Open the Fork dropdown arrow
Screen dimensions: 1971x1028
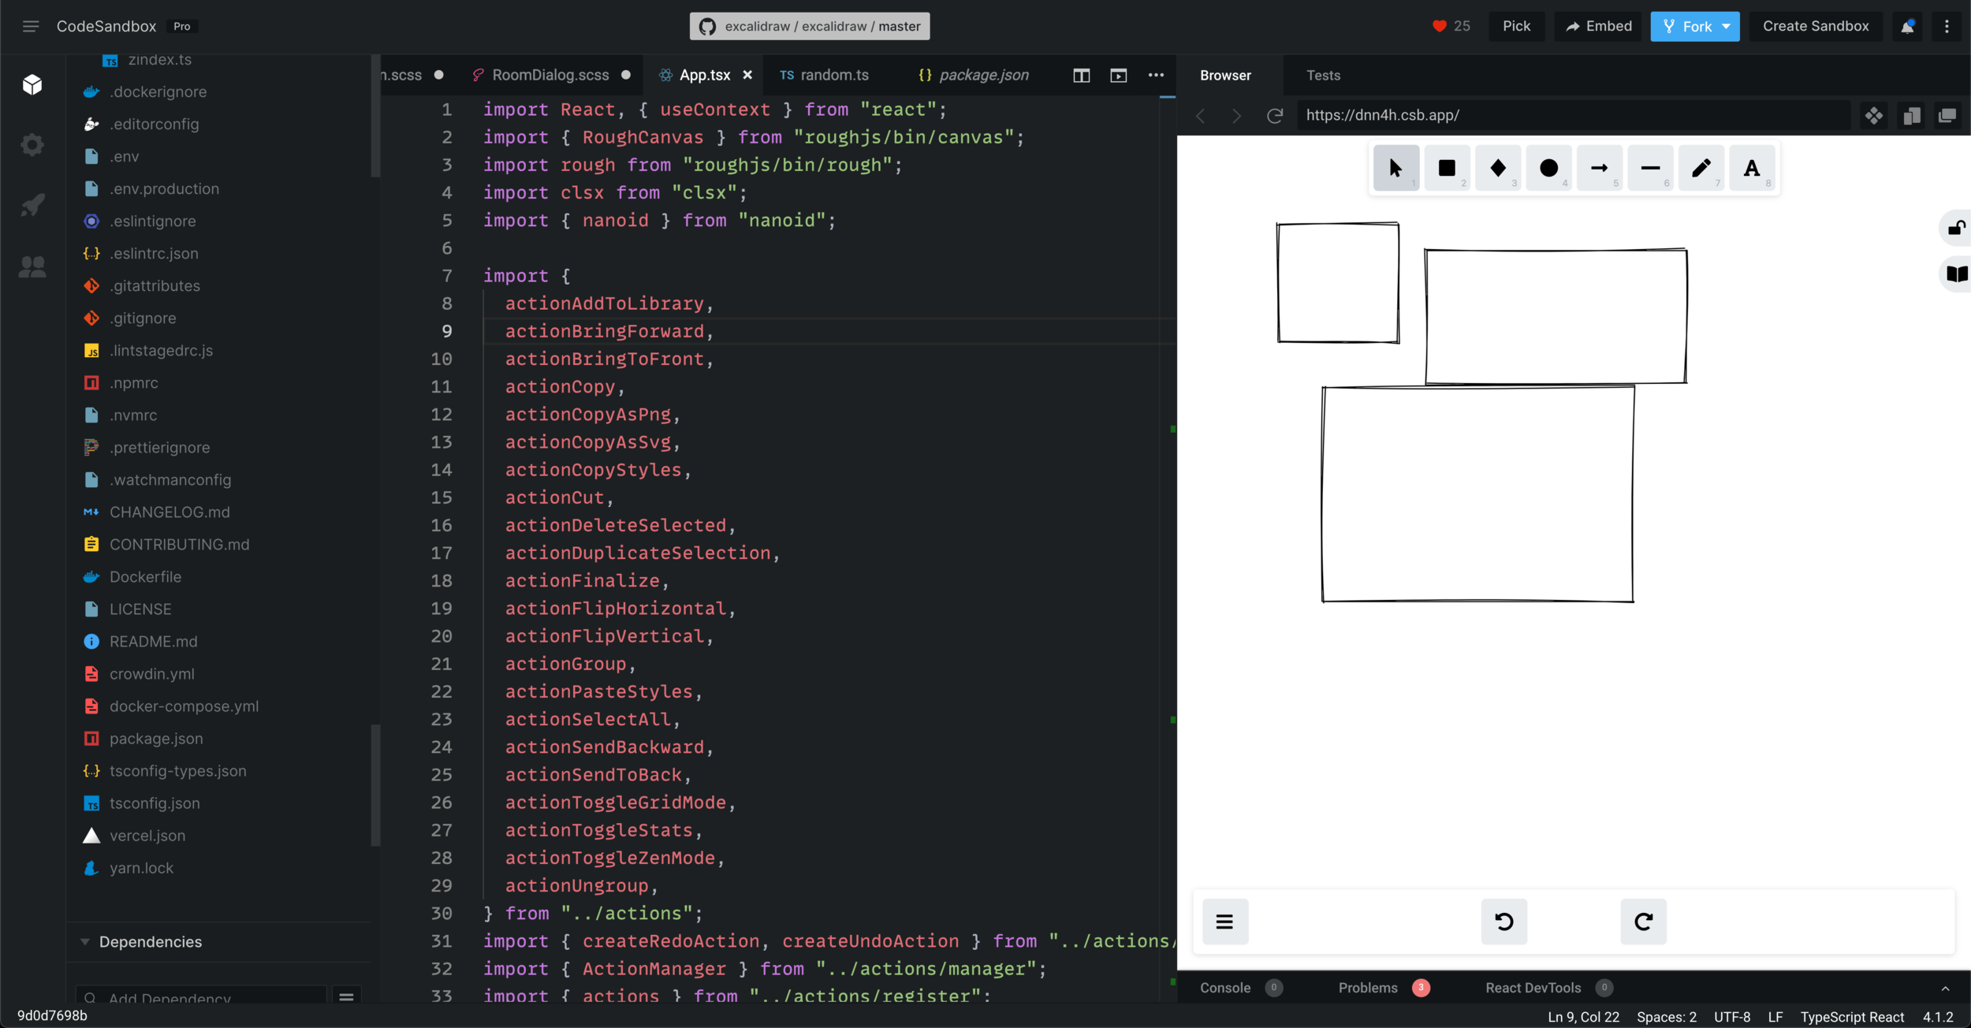pyautogui.click(x=1726, y=26)
